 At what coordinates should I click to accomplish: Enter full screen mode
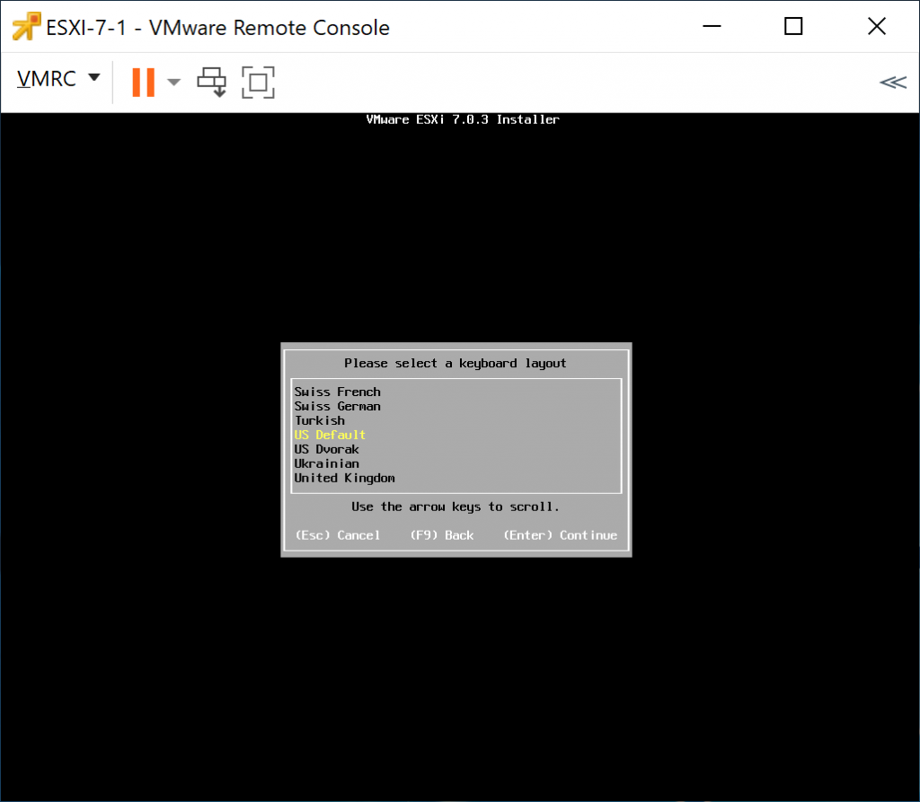[x=258, y=82]
